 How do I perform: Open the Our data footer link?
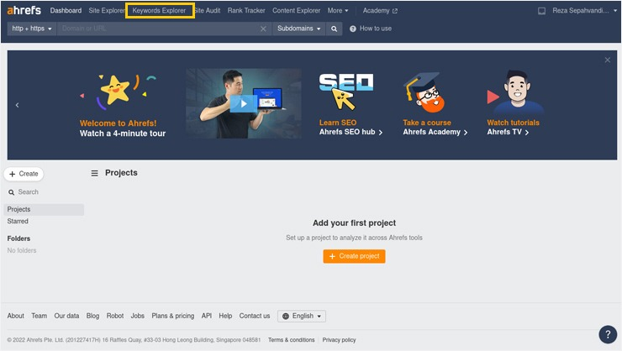click(x=66, y=316)
